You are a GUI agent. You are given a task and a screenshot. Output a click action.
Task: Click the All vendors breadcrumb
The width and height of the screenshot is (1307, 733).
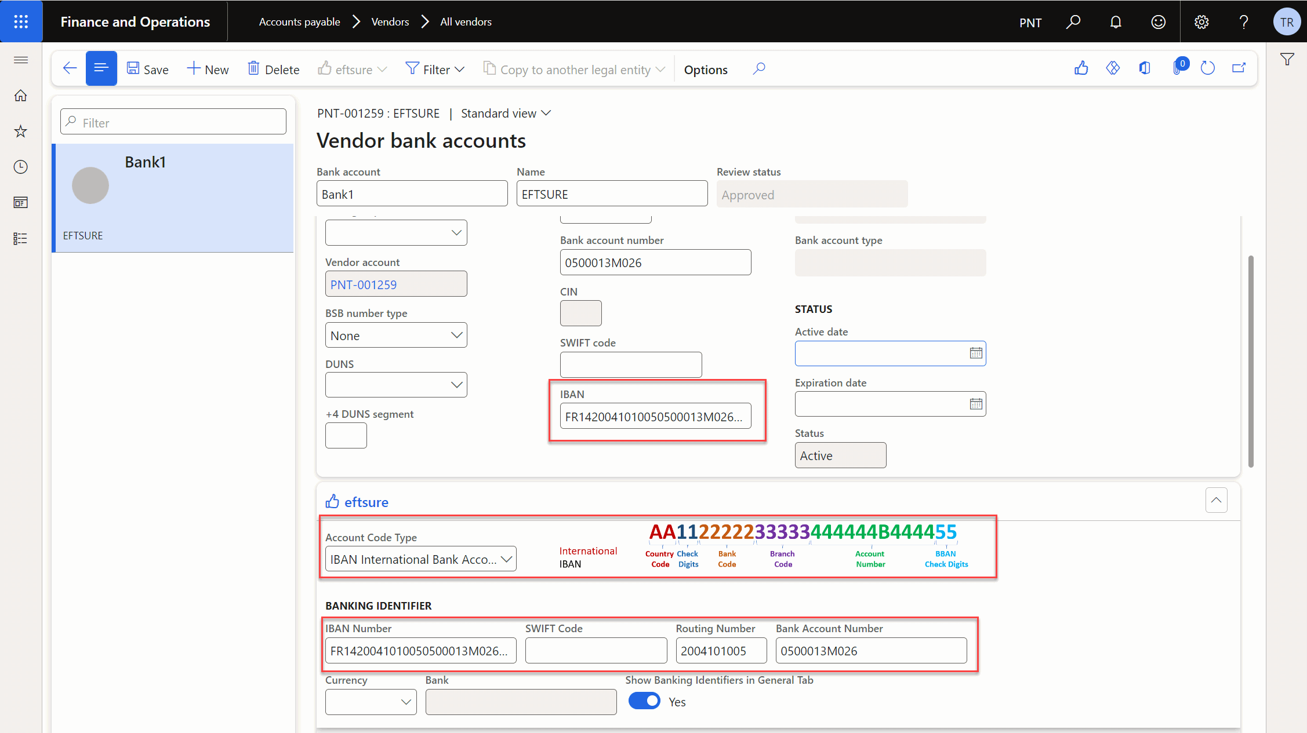pos(466,22)
